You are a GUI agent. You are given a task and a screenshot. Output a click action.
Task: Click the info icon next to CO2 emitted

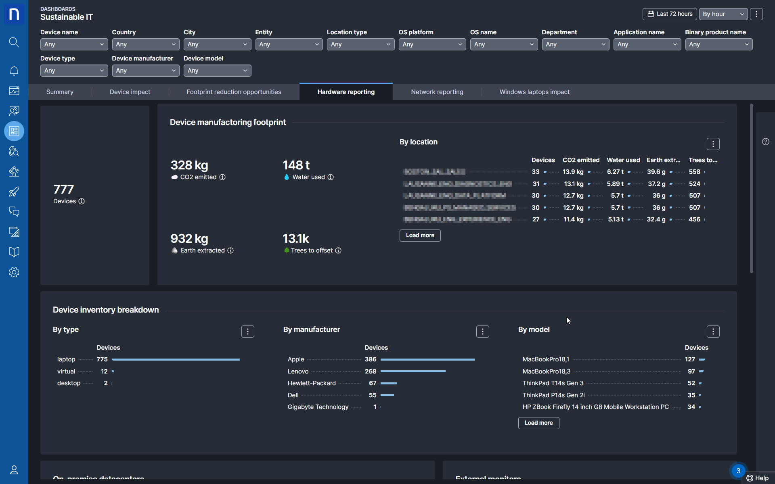point(222,177)
